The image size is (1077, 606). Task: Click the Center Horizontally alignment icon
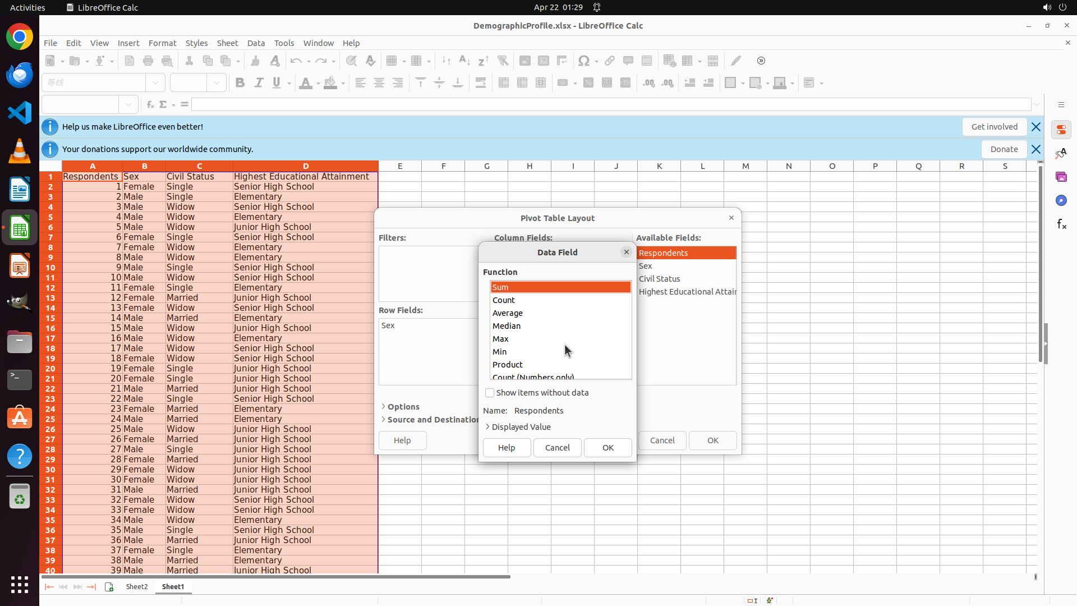click(379, 83)
